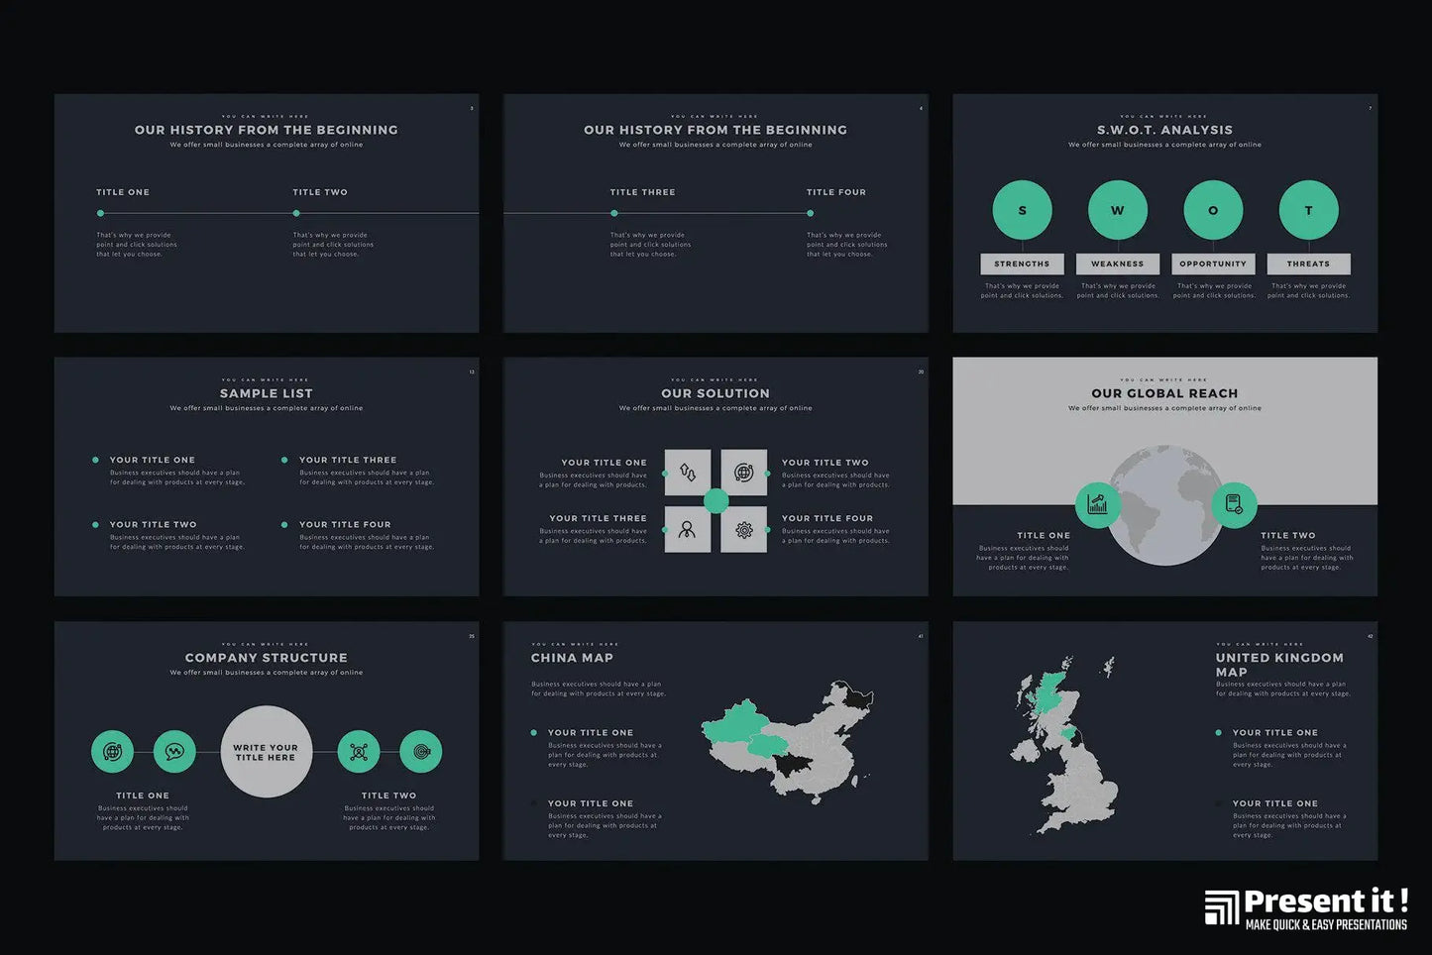1432x955 pixels.
Task: Open the China Map slide thumbnail
Action: (716, 740)
